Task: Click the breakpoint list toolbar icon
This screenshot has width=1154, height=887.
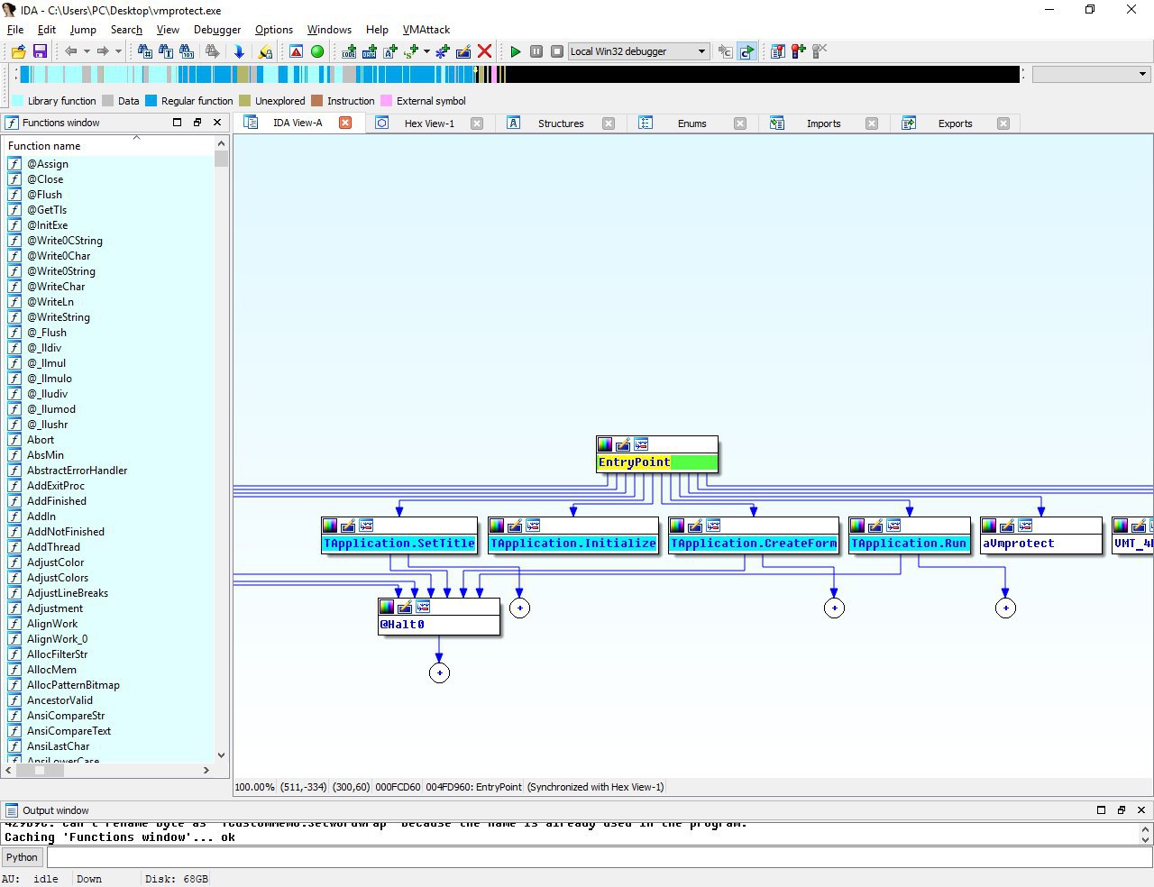Action: [x=777, y=51]
